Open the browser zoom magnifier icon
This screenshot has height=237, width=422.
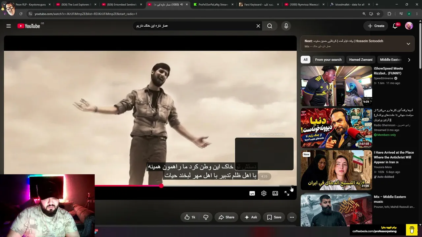364,14
